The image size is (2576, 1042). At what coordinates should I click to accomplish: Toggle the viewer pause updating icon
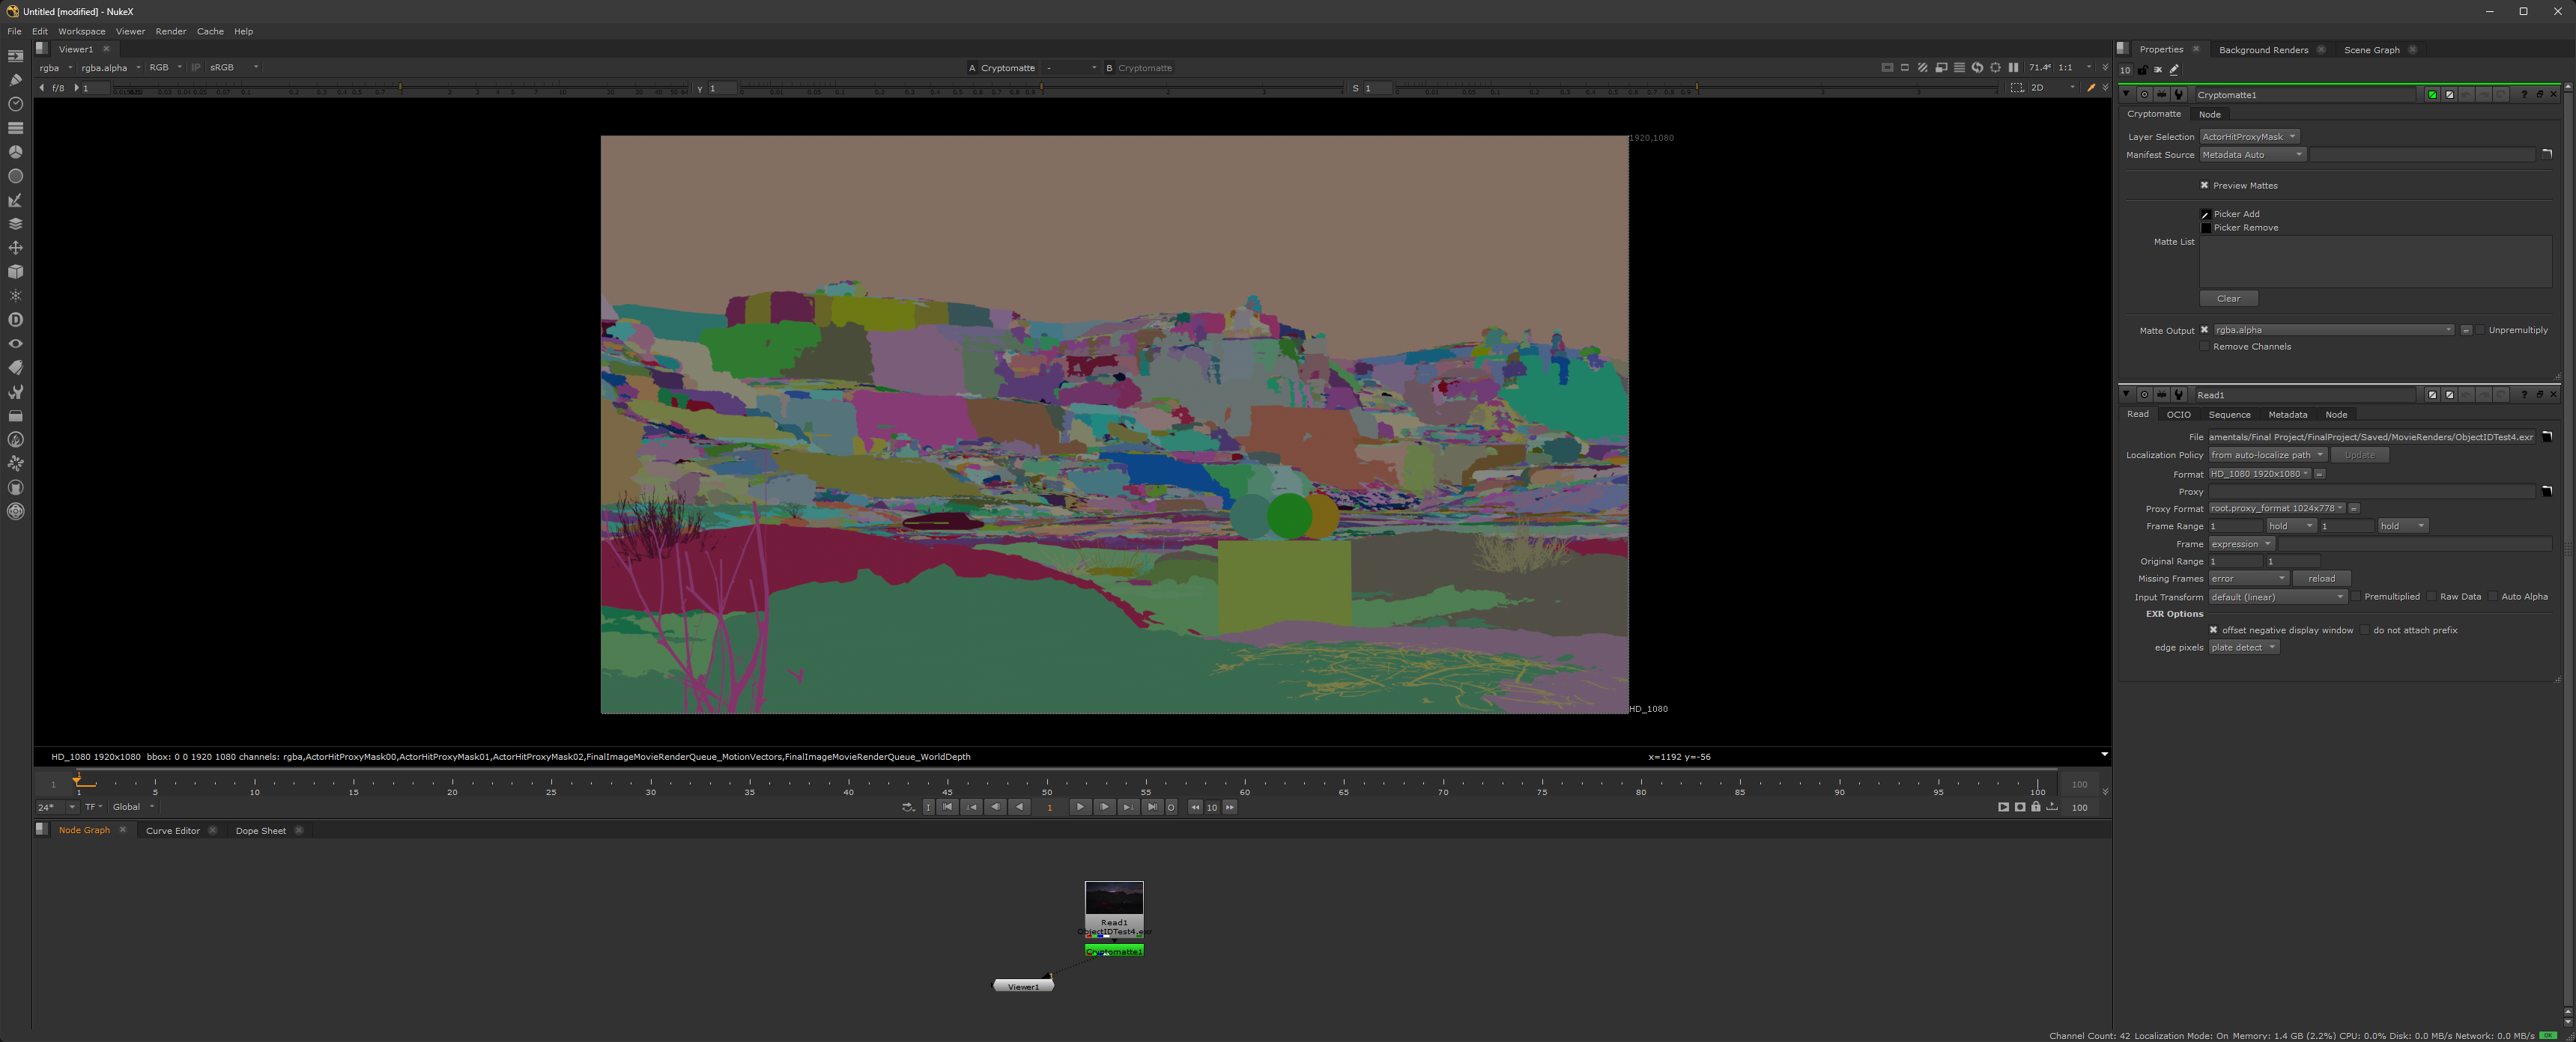click(x=2013, y=68)
